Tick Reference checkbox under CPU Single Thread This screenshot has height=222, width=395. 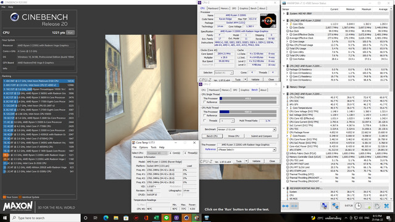pyautogui.click(x=204, y=102)
